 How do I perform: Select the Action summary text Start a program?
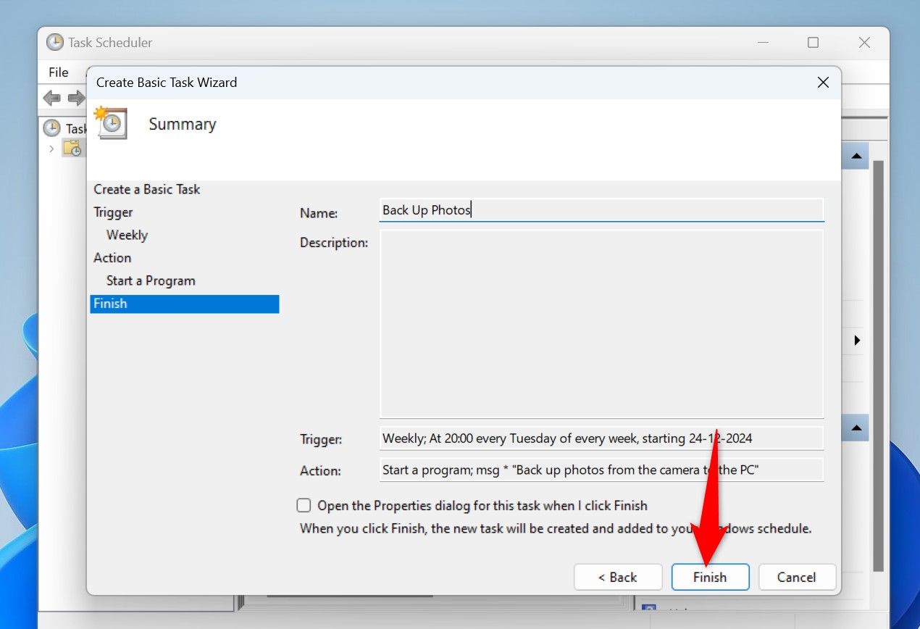coord(601,470)
